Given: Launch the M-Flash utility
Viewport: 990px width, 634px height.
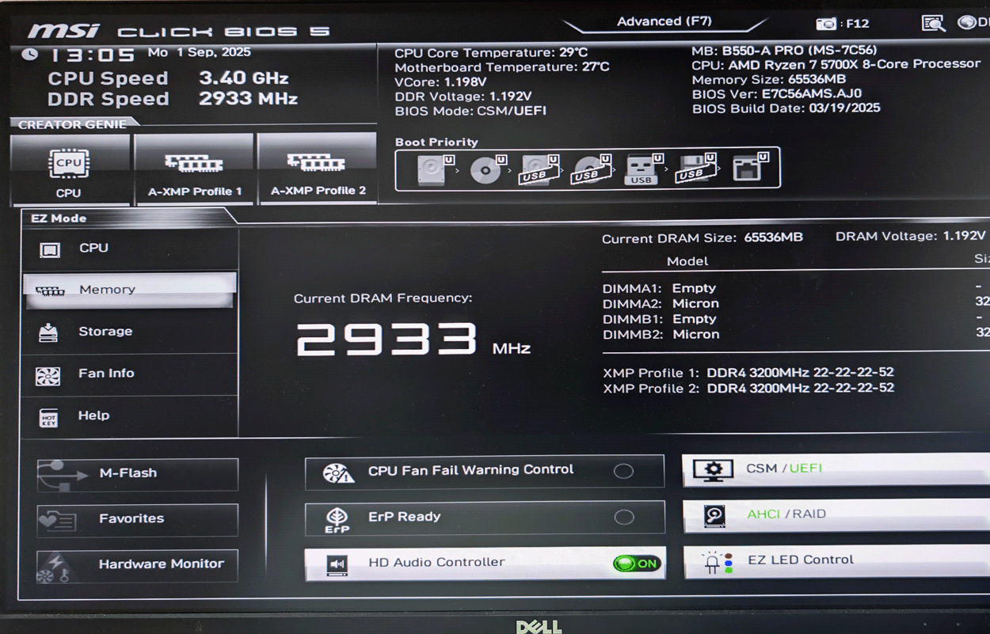Looking at the screenshot, I should click(137, 473).
